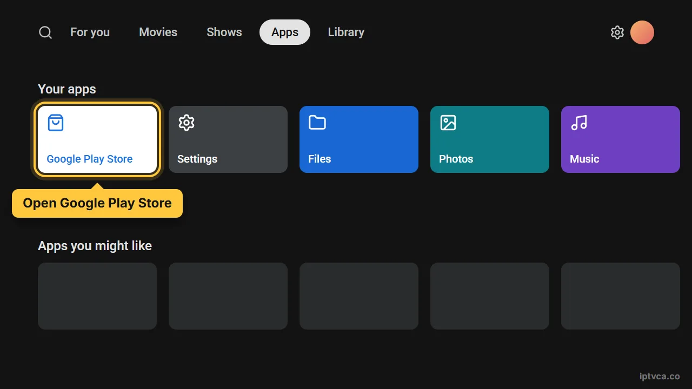Screen dimensions: 692x389
Task: Open the settings gear in top bar
Action: coord(617,32)
